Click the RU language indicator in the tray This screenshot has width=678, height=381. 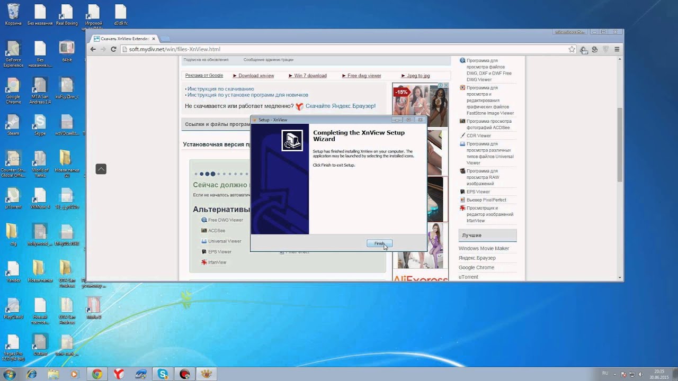[605, 373]
